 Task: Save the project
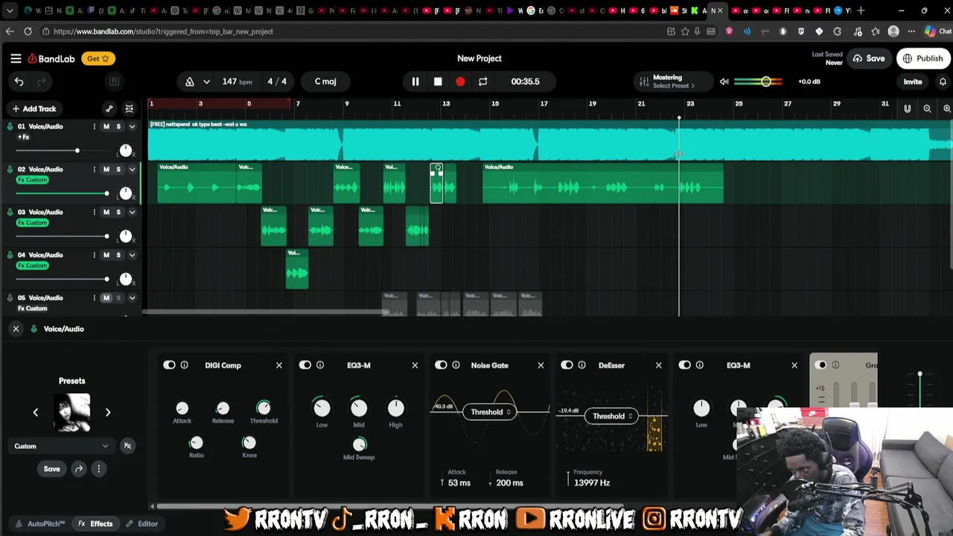[x=868, y=59]
